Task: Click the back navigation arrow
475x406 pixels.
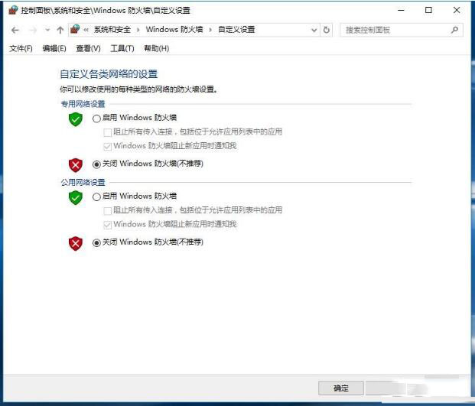Action: (15, 30)
